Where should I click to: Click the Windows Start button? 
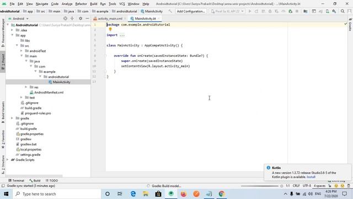point(6,194)
